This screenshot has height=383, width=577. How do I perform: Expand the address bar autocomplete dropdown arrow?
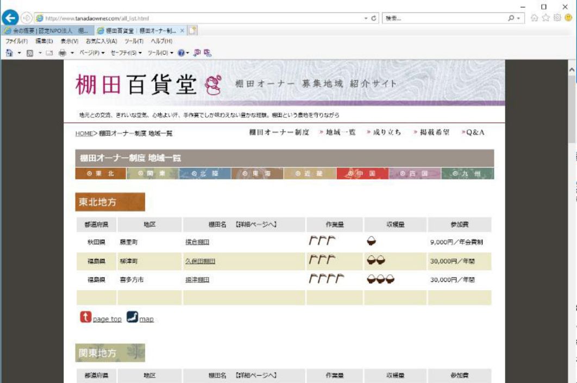(366, 18)
